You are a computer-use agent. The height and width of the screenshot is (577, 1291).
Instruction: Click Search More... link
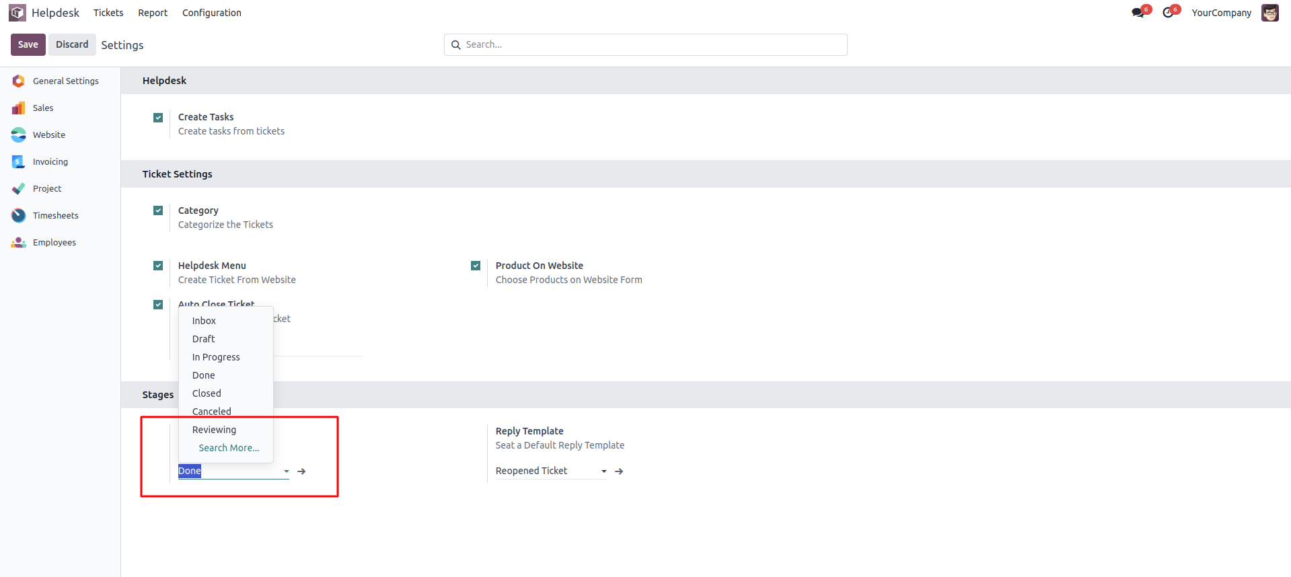tap(229, 448)
